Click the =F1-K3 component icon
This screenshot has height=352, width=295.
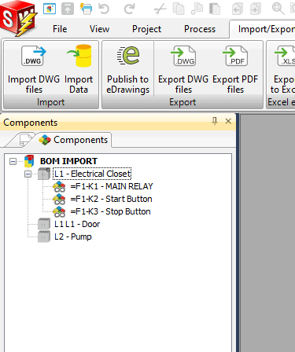[x=59, y=211]
